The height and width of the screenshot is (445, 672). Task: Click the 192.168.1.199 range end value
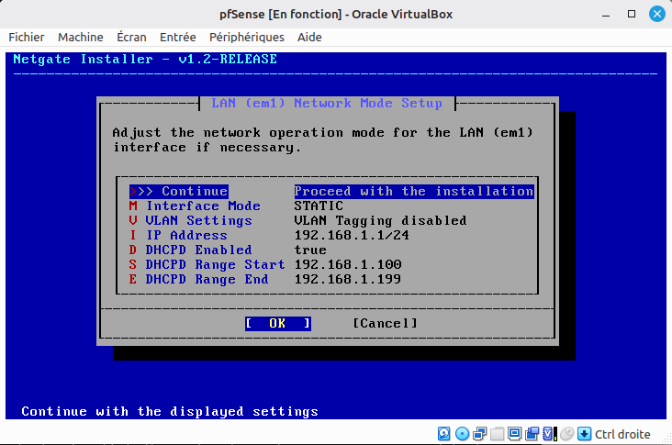348,279
